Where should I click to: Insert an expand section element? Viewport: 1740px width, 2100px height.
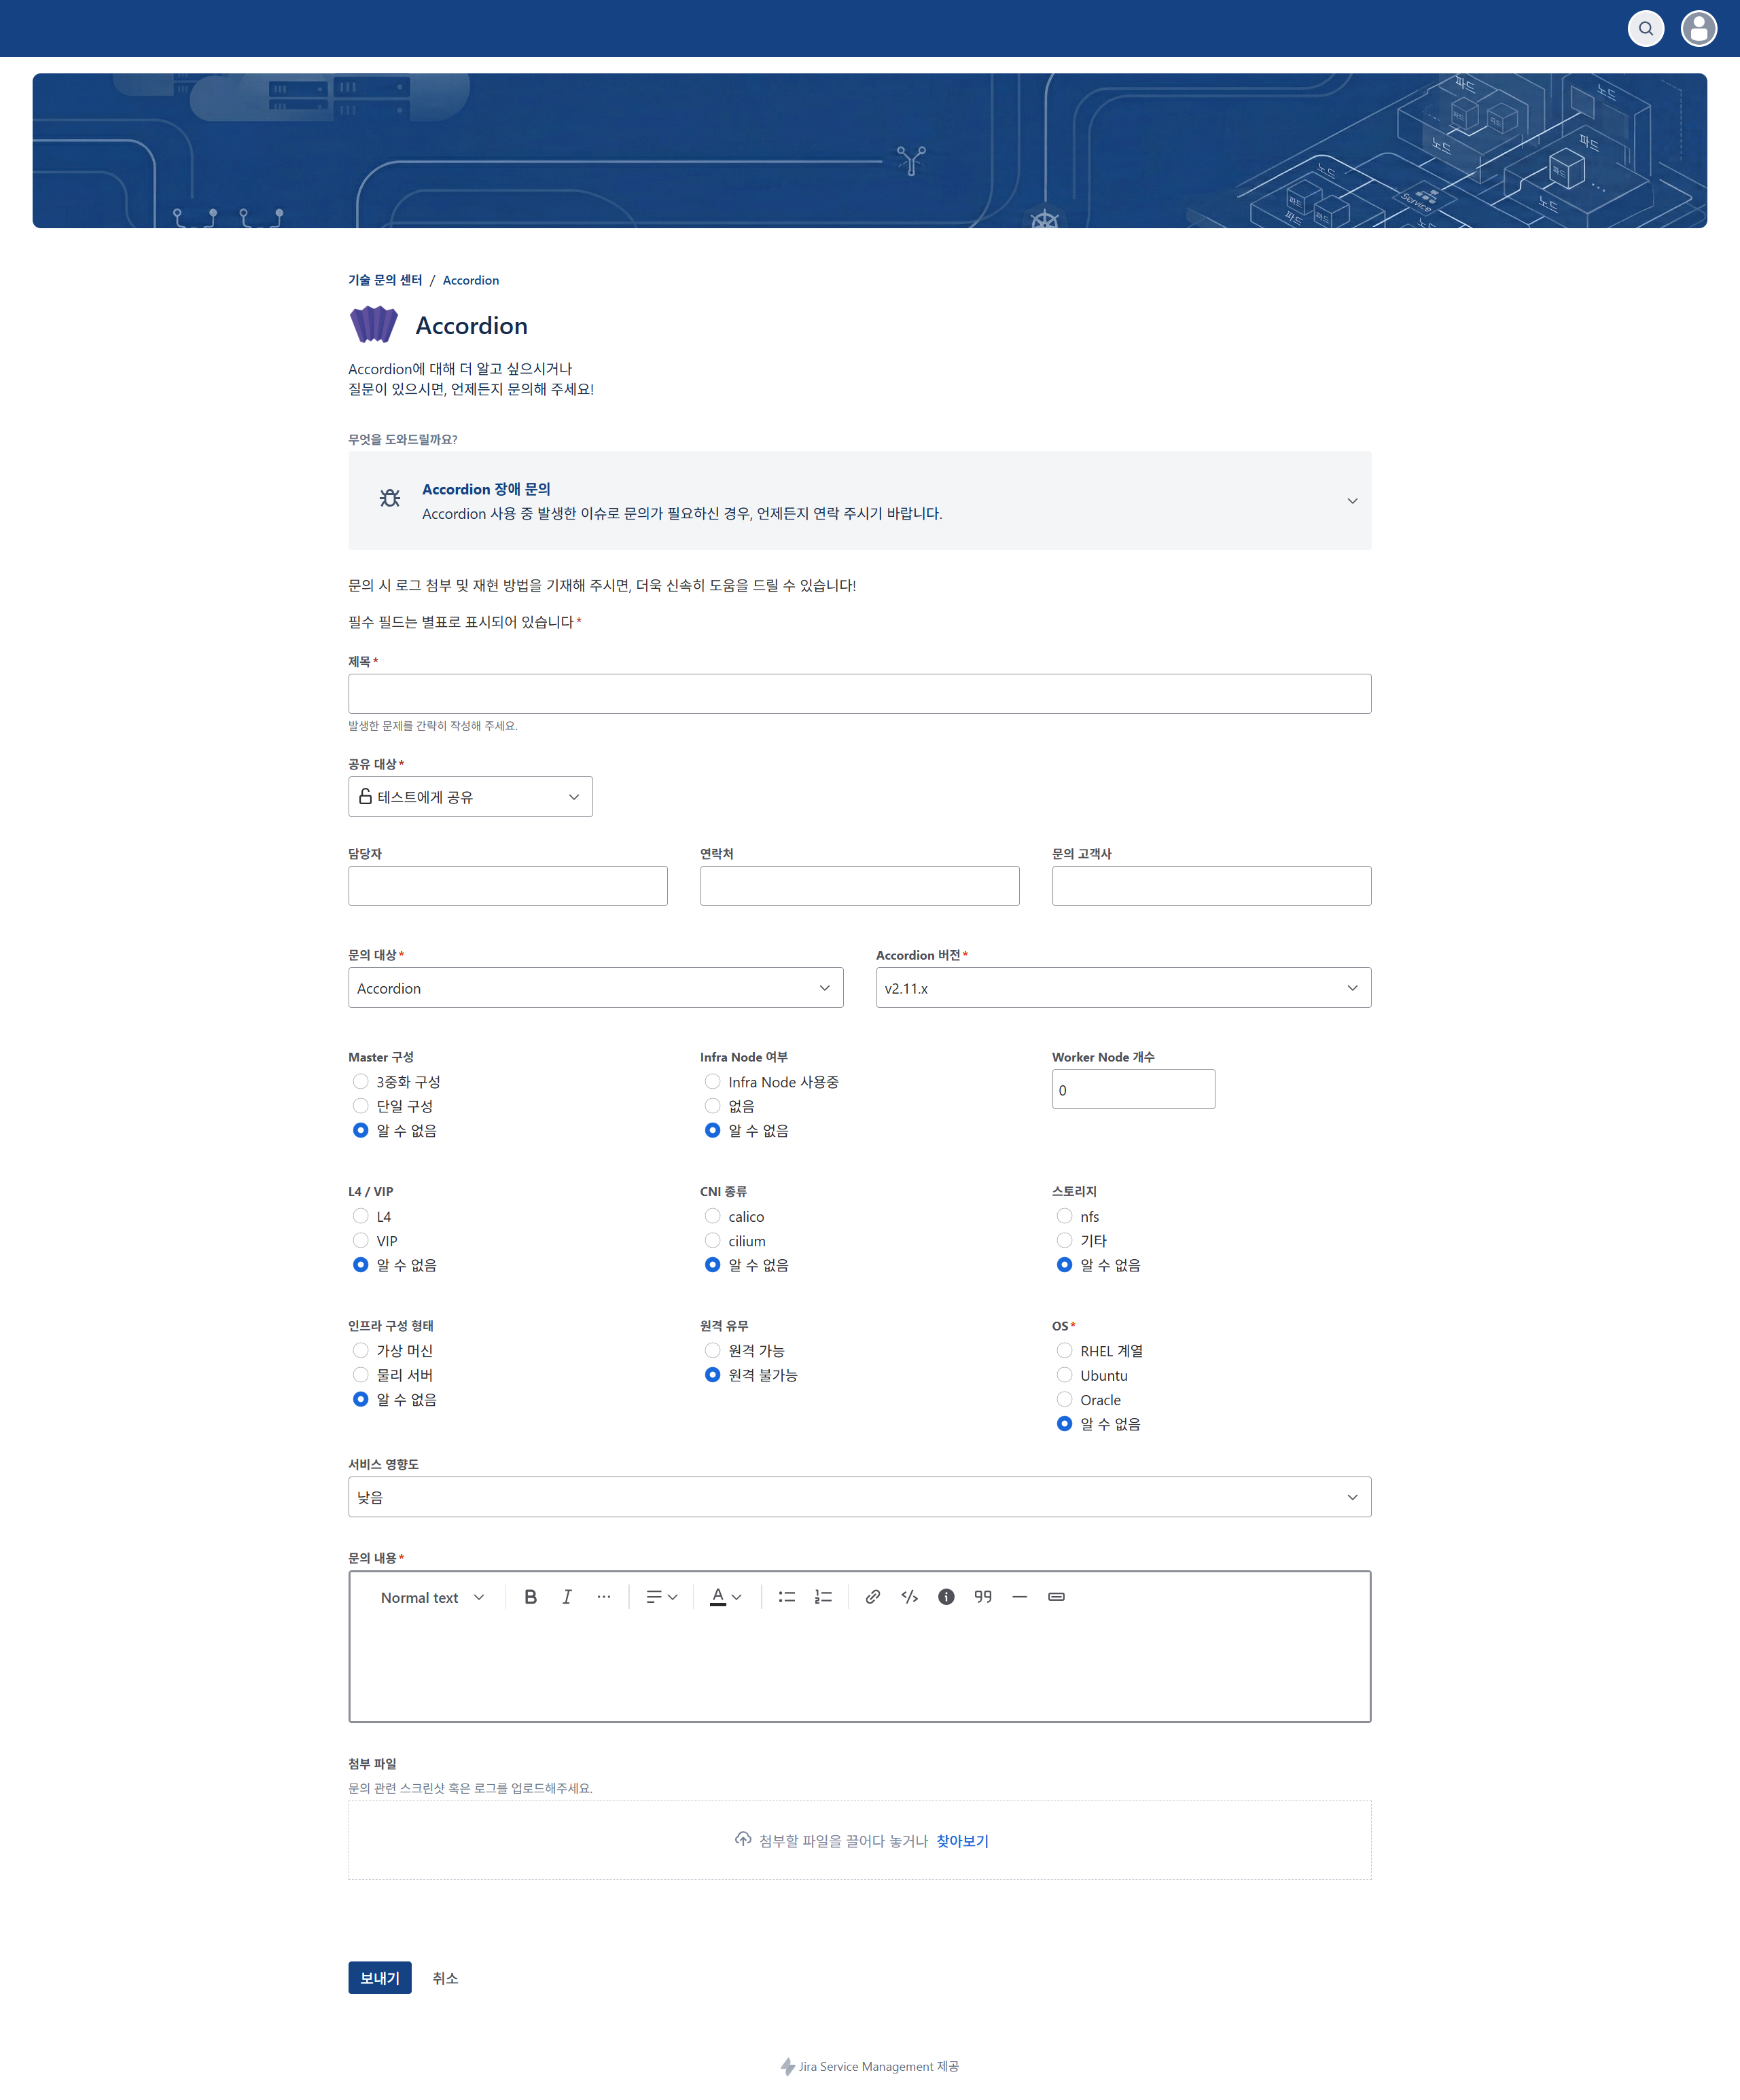point(1056,1597)
